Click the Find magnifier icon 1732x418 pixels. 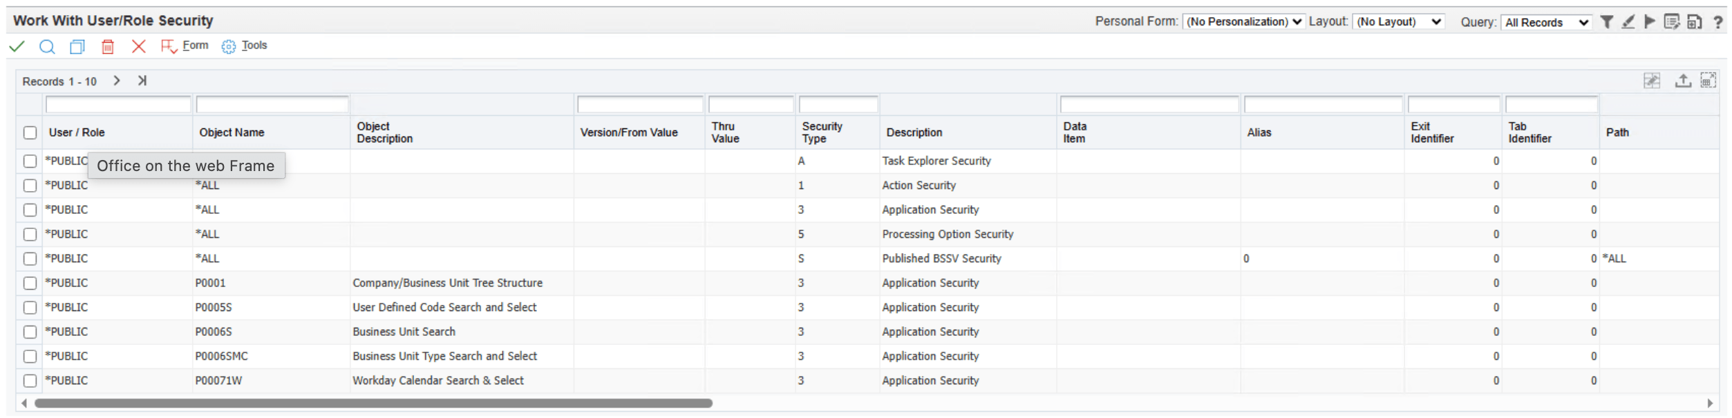(47, 46)
